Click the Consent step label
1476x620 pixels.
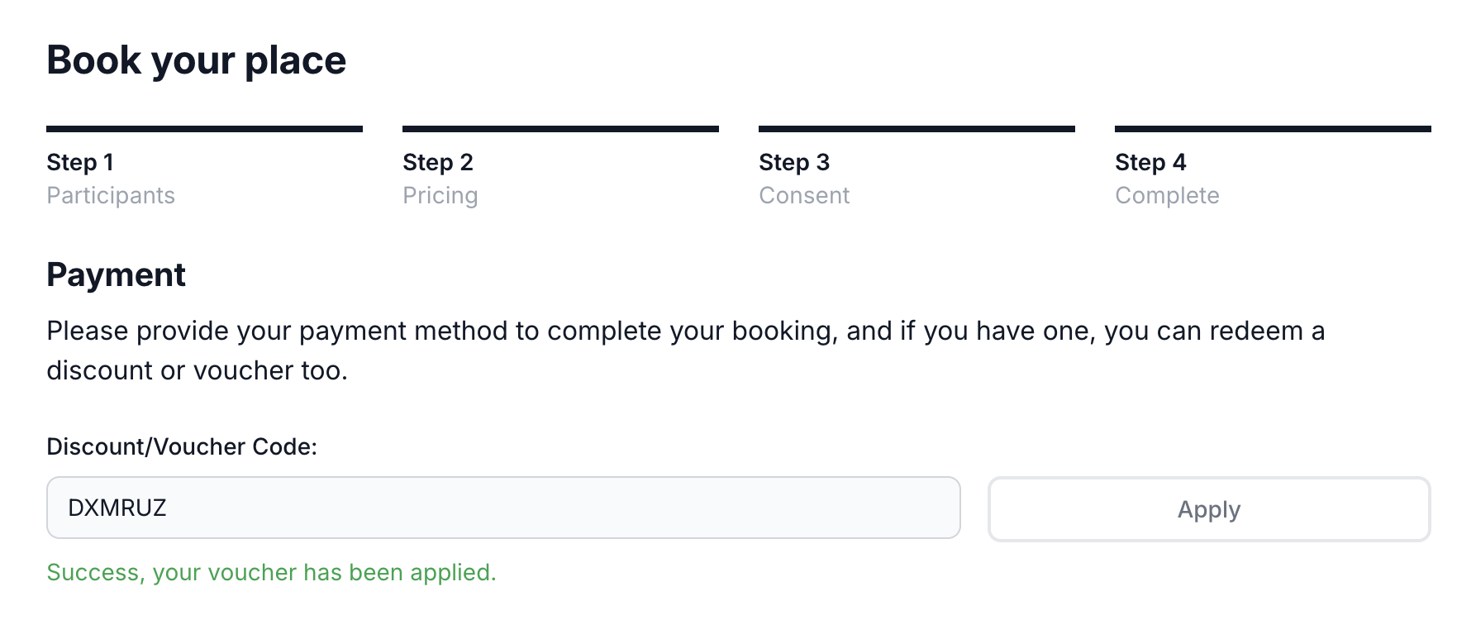click(804, 196)
